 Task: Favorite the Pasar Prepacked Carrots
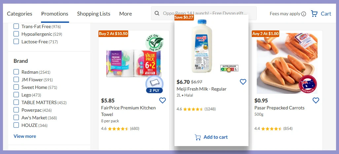click(316, 100)
